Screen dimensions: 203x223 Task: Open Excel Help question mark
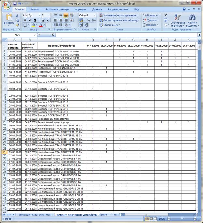(x=184, y=9)
